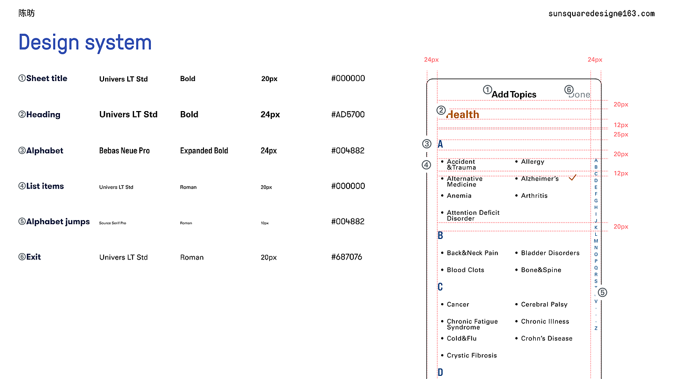This screenshot has width=673, height=379.
Task: Pick the Cold&Flu topic
Action: pyautogui.click(x=462, y=338)
